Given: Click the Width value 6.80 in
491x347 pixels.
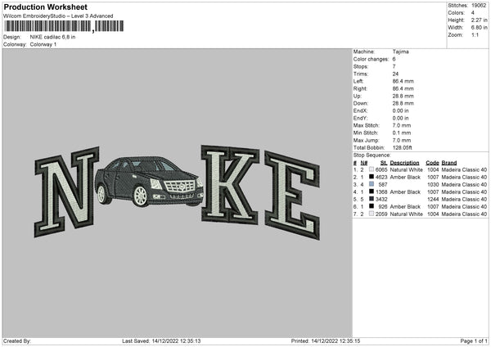Looking at the screenshot, I should [x=479, y=28].
